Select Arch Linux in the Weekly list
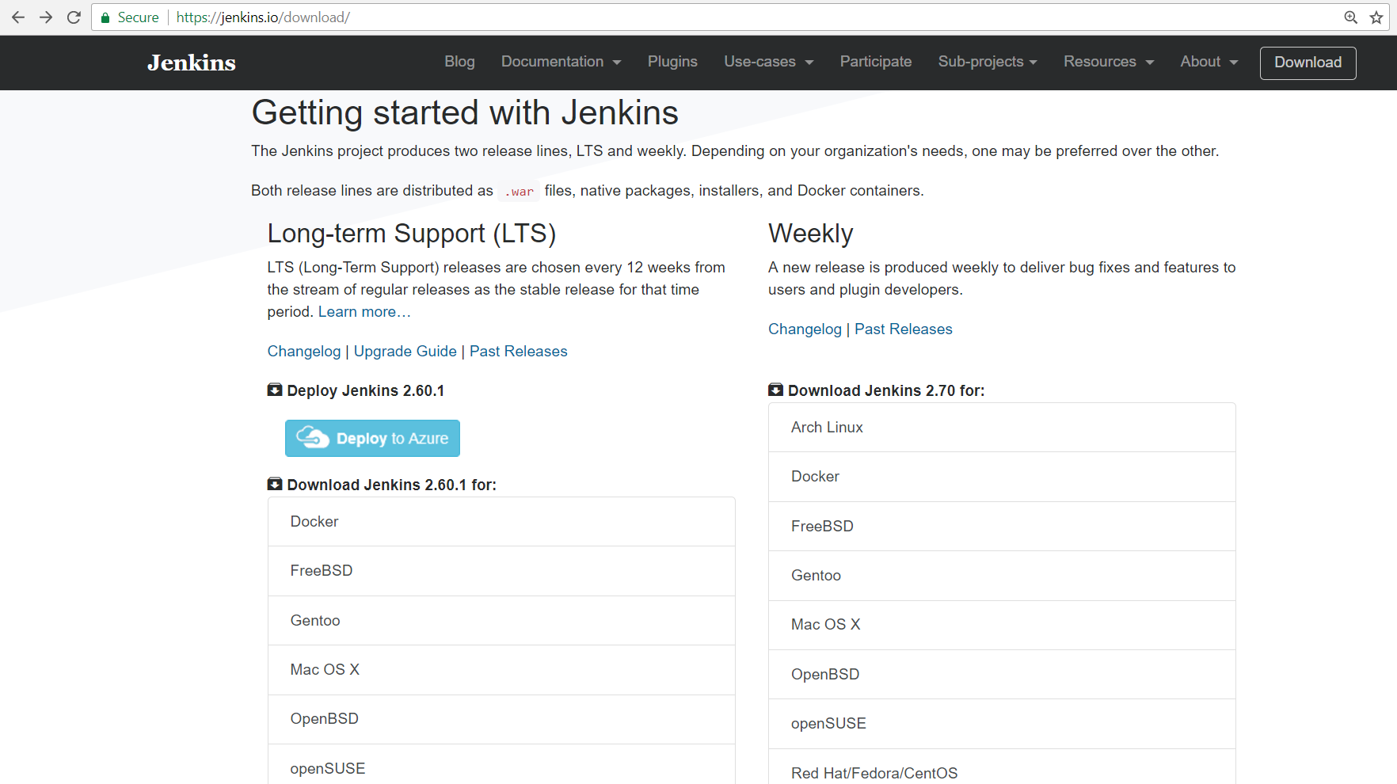1397x784 pixels. click(1002, 428)
